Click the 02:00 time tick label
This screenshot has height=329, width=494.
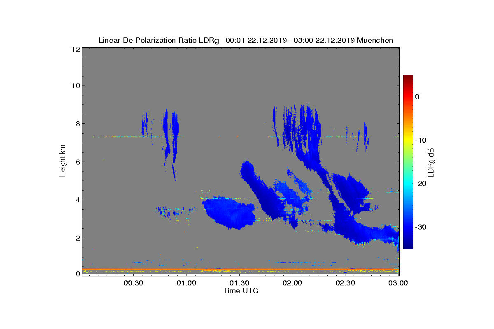tap(292, 283)
